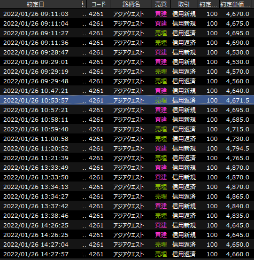The height and width of the screenshot is (260, 254).
Task: Select the timestamp 2022/01/26 09:29:48
Action: pos(36,81)
